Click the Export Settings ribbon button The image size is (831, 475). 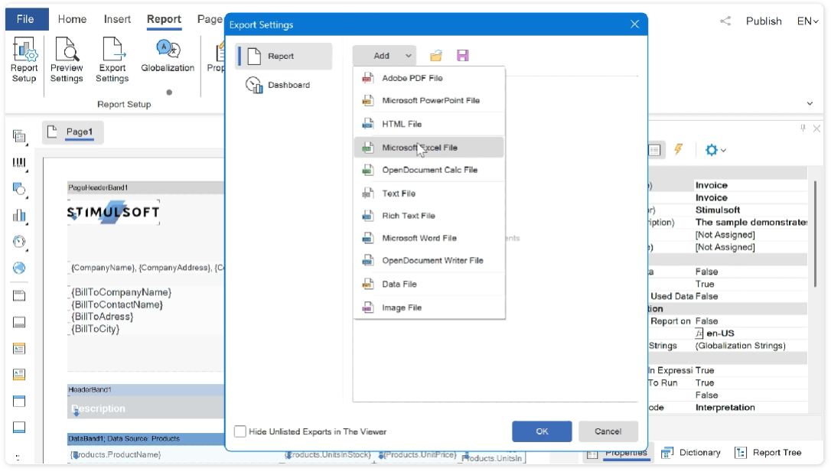coord(112,60)
